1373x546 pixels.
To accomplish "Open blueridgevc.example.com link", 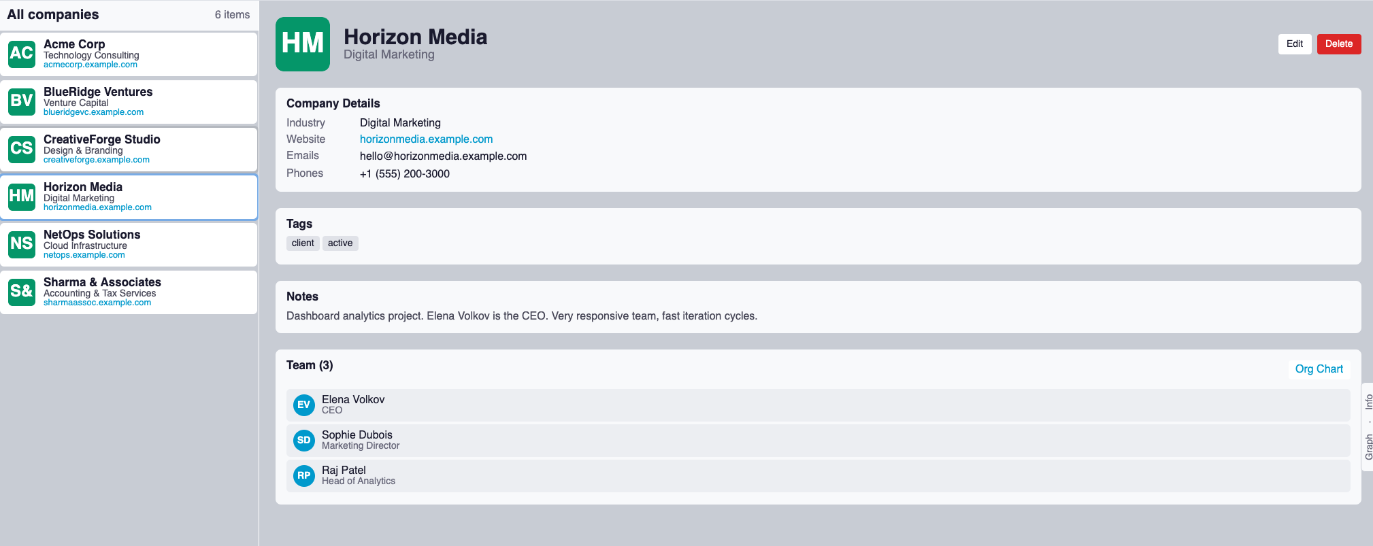I will [93, 112].
